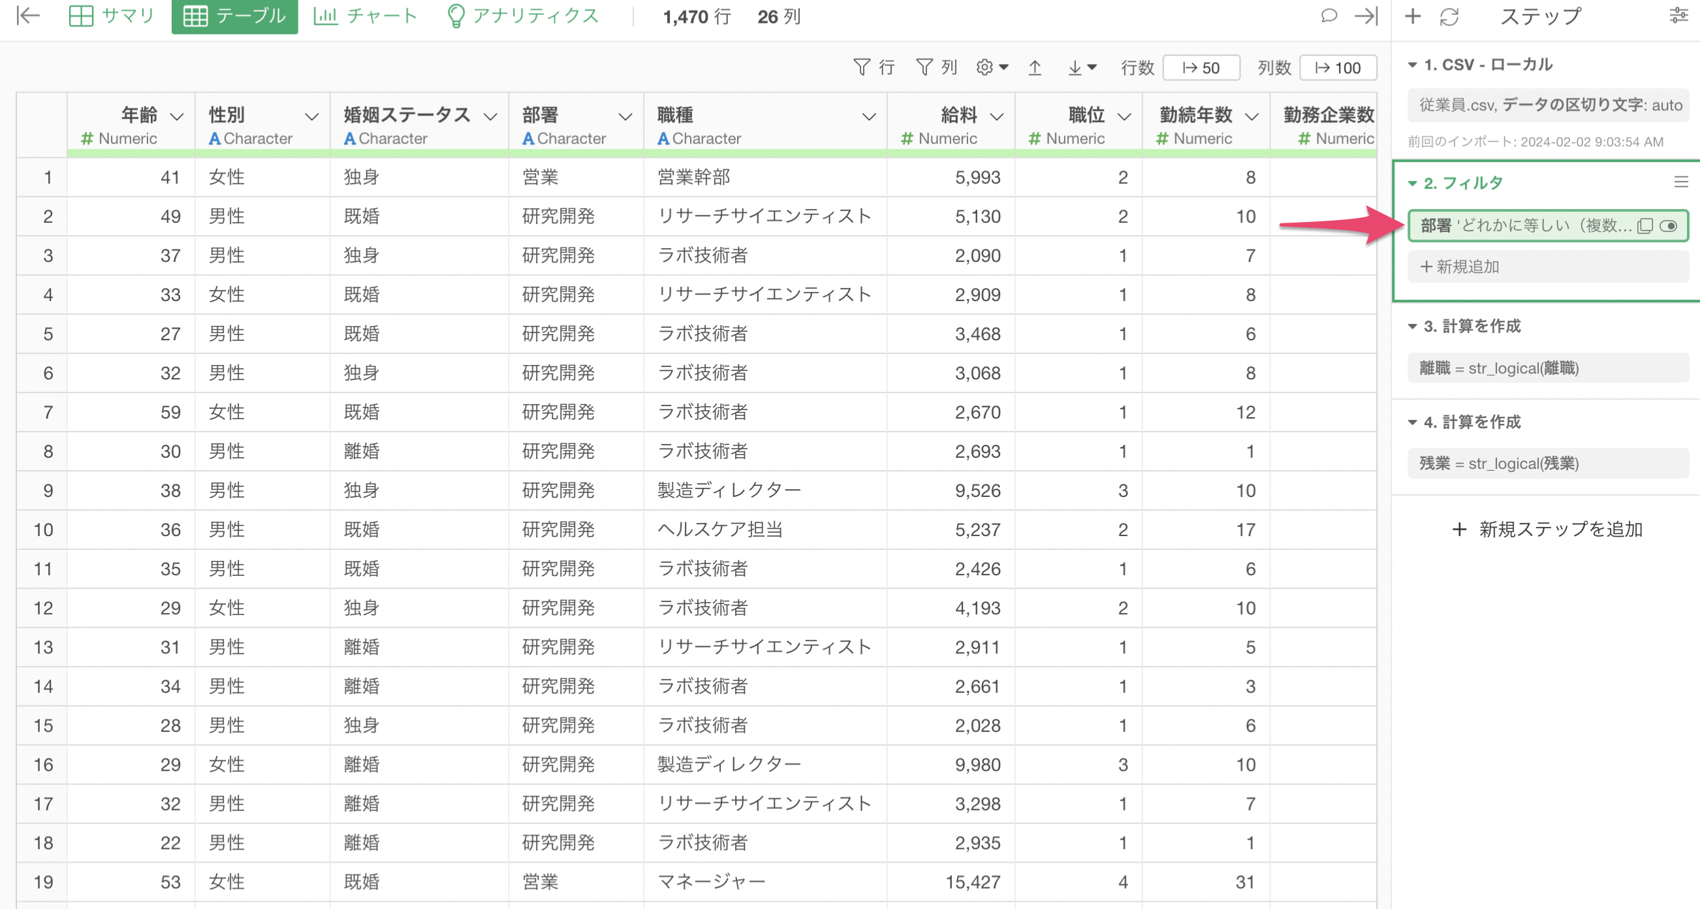Viewport: 1700px width, 909px height.
Task: Edit the column count field showing 100
Action: click(x=1338, y=67)
